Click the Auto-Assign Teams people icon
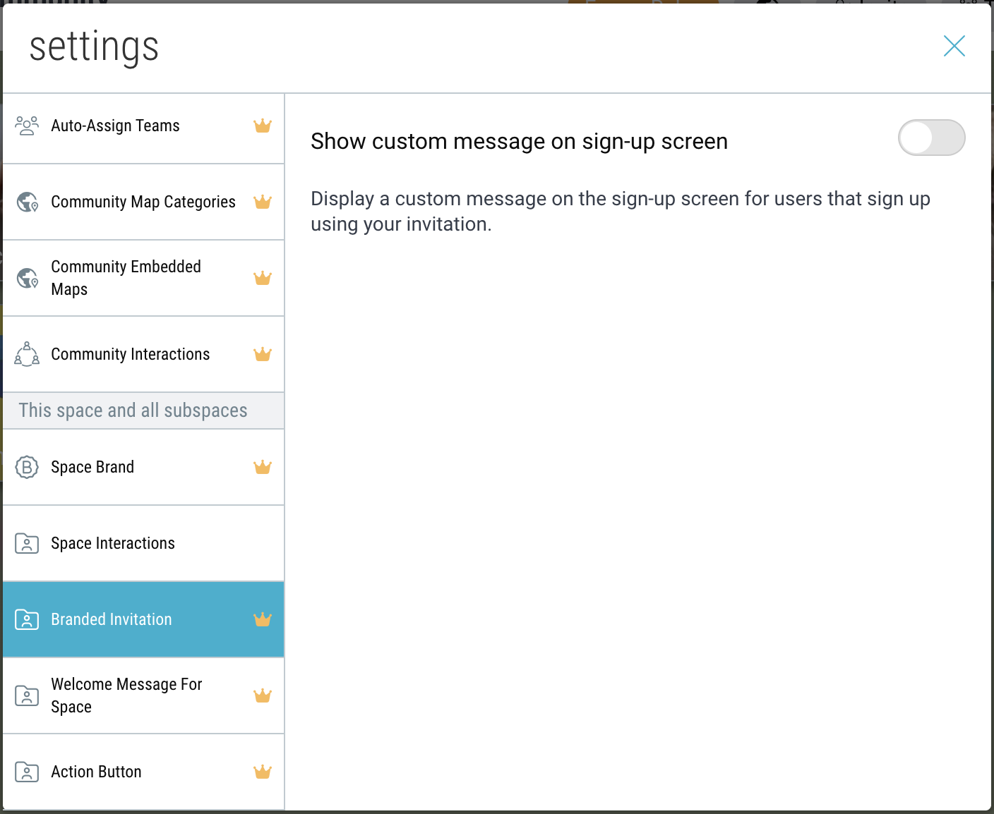 click(27, 126)
